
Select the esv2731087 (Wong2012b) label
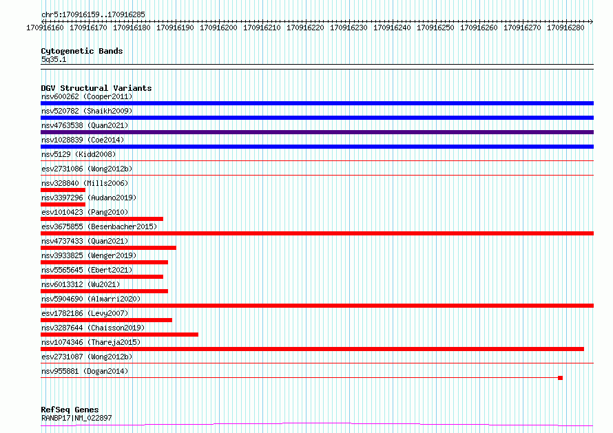pyautogui.click(x=87, y=357)
